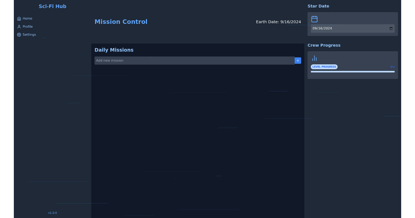Click the Settings gear icon in sidebar
This screenshot has height=218, width=415.
point(19,35)
